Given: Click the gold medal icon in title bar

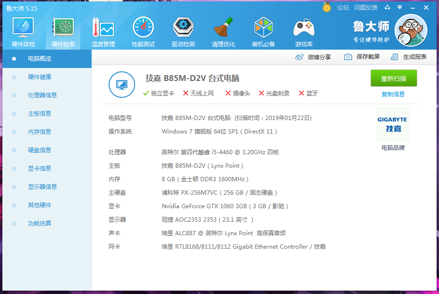Looking at the screenshot, I should 327,7.
